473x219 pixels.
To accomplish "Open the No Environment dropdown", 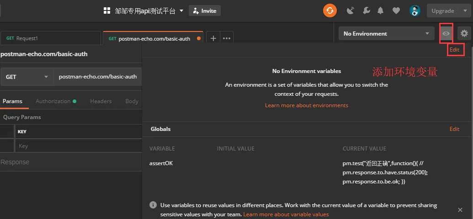I will pos(387,33).
